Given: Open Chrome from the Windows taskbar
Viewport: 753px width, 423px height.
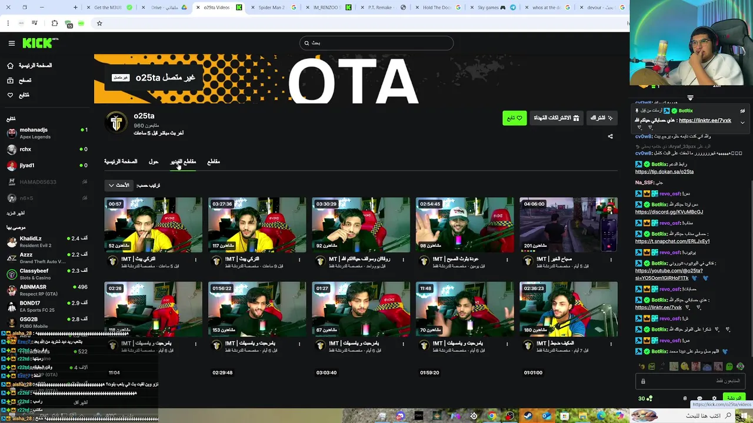Looking at the screenshot, I should tap(492, 416).
